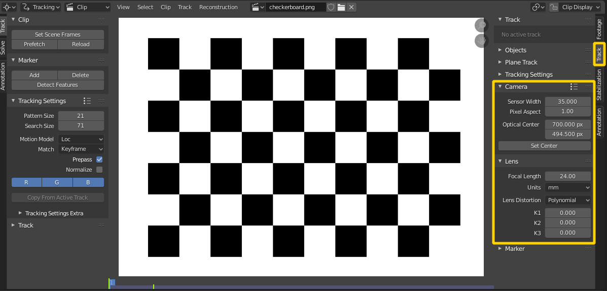Click the checkerboard.png clip name field
Viewport: 607px width, 291px height.
click(x=295, y=7)
